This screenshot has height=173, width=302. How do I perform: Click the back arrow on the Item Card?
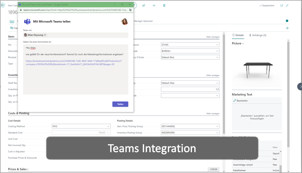(x=3, y=5)
